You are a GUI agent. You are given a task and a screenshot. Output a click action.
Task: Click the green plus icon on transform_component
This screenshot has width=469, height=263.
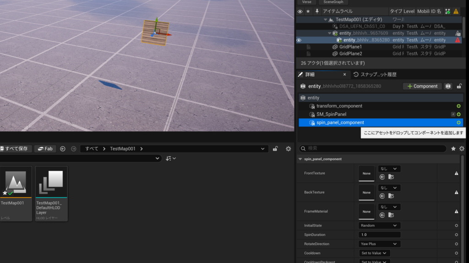(458, 106)
